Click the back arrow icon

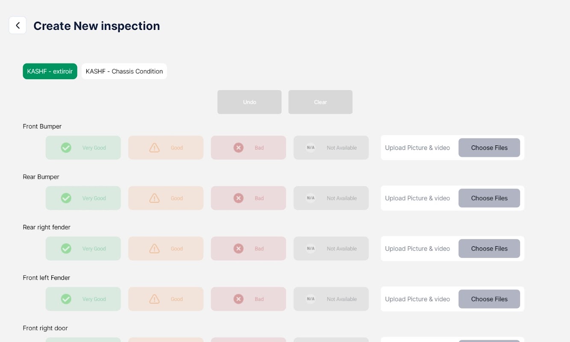pyautogui.click(x=18, y=26)
